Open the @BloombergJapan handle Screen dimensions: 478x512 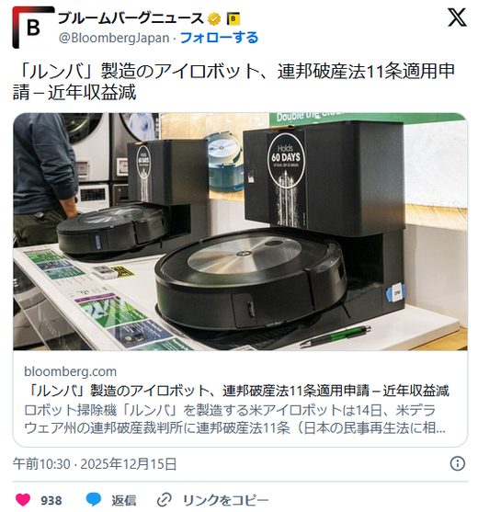(114, 39)
